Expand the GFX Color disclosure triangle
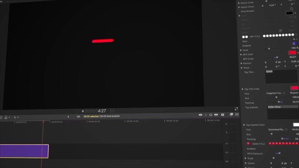The image size is (299, 168). point(241,55)
